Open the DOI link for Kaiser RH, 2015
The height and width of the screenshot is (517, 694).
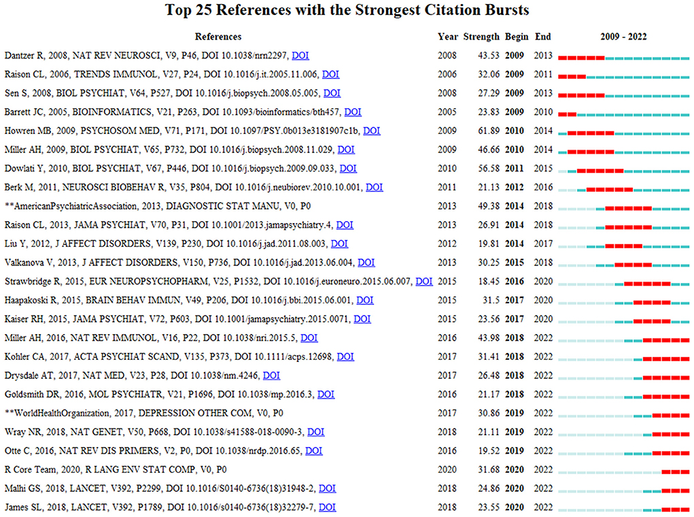coord(362,319)
